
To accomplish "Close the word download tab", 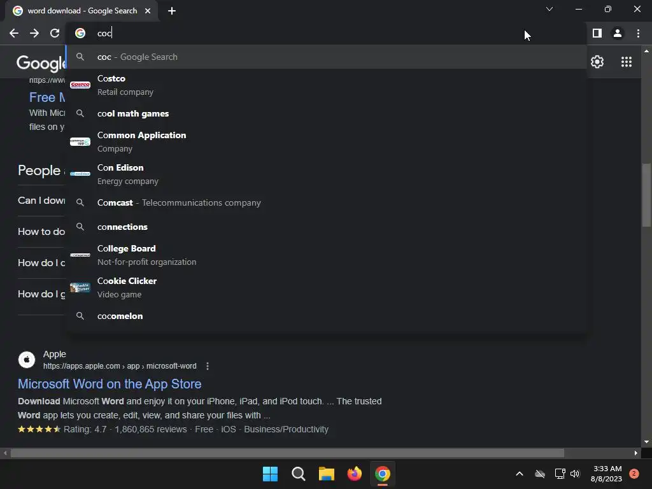I will pos(148,11).
